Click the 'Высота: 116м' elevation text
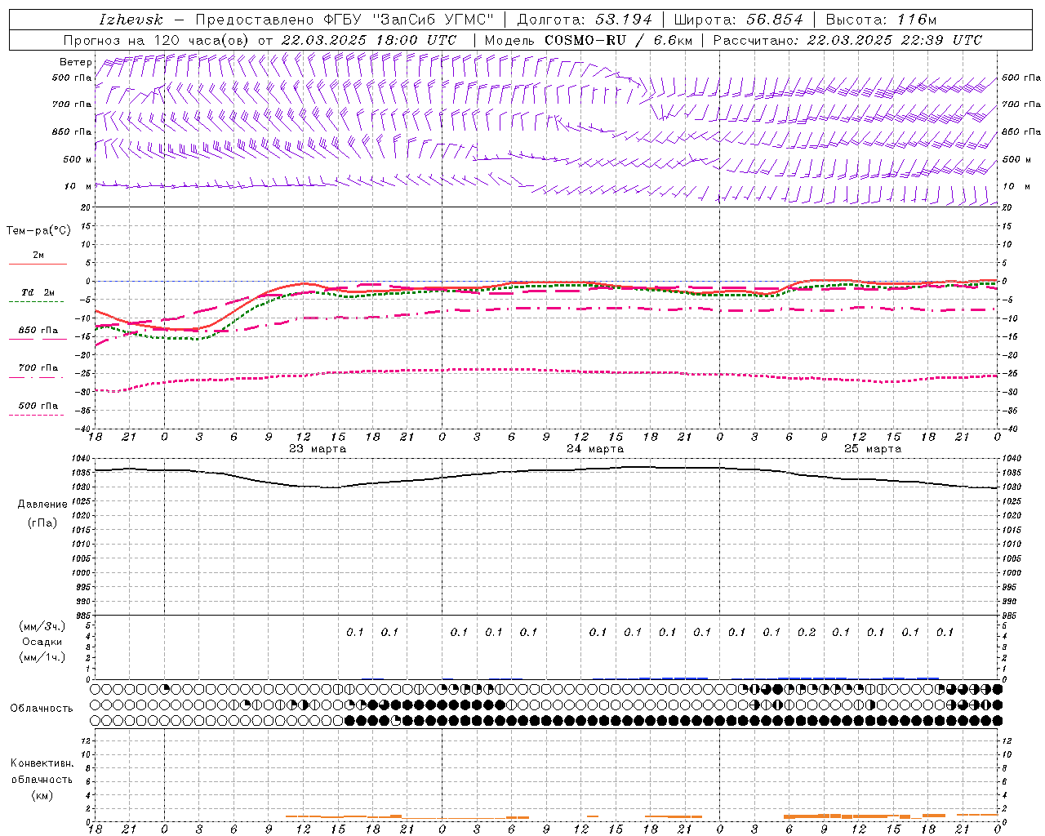The image size is (1045, 836). [x=880, y=20]
